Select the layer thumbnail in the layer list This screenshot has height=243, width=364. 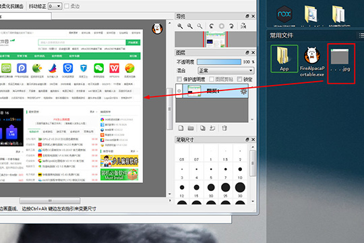point(194,91)
